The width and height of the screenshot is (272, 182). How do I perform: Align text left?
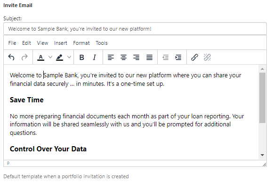[111, 57]
